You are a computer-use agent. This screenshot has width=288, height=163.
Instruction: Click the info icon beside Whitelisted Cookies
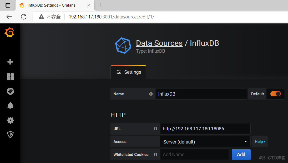155,155
